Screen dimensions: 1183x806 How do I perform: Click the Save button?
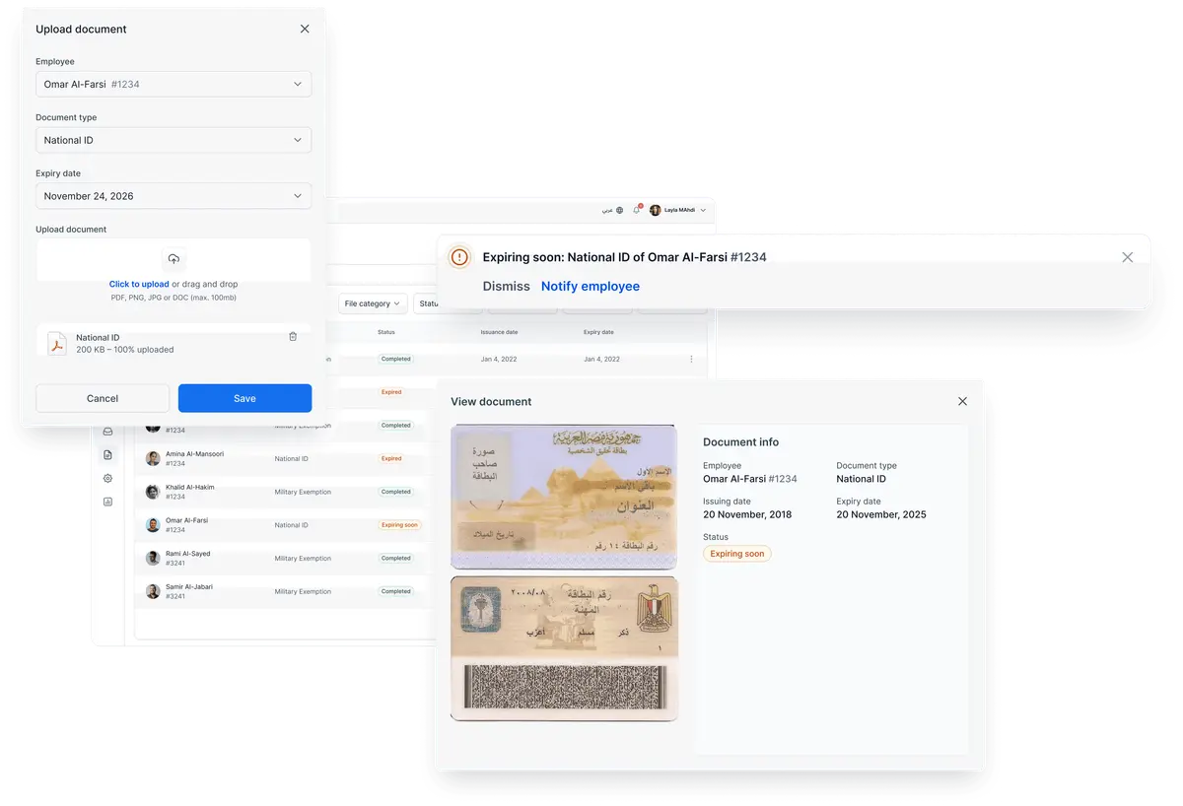tap(244, 398)
